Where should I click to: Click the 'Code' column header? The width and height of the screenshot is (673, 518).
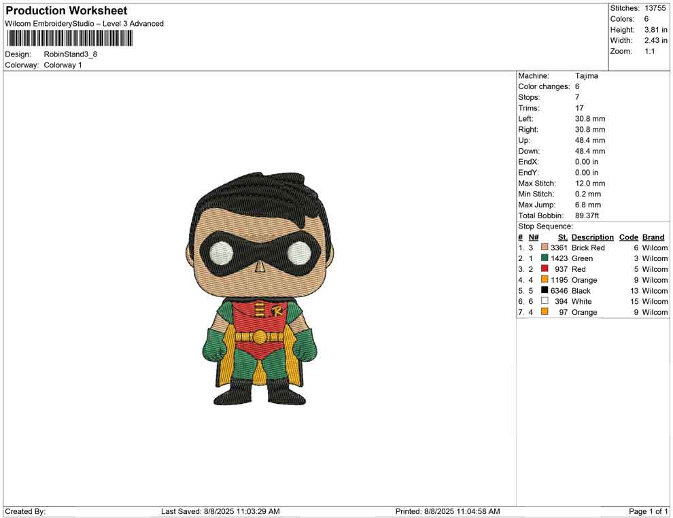628,237
